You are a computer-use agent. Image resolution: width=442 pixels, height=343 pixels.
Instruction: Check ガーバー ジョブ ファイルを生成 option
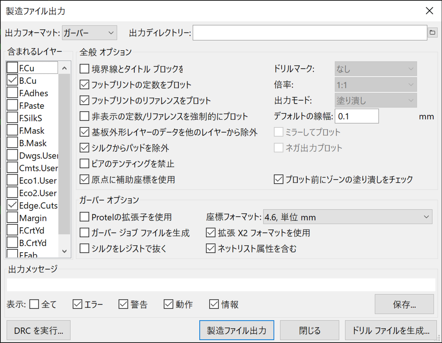[85, 233]
